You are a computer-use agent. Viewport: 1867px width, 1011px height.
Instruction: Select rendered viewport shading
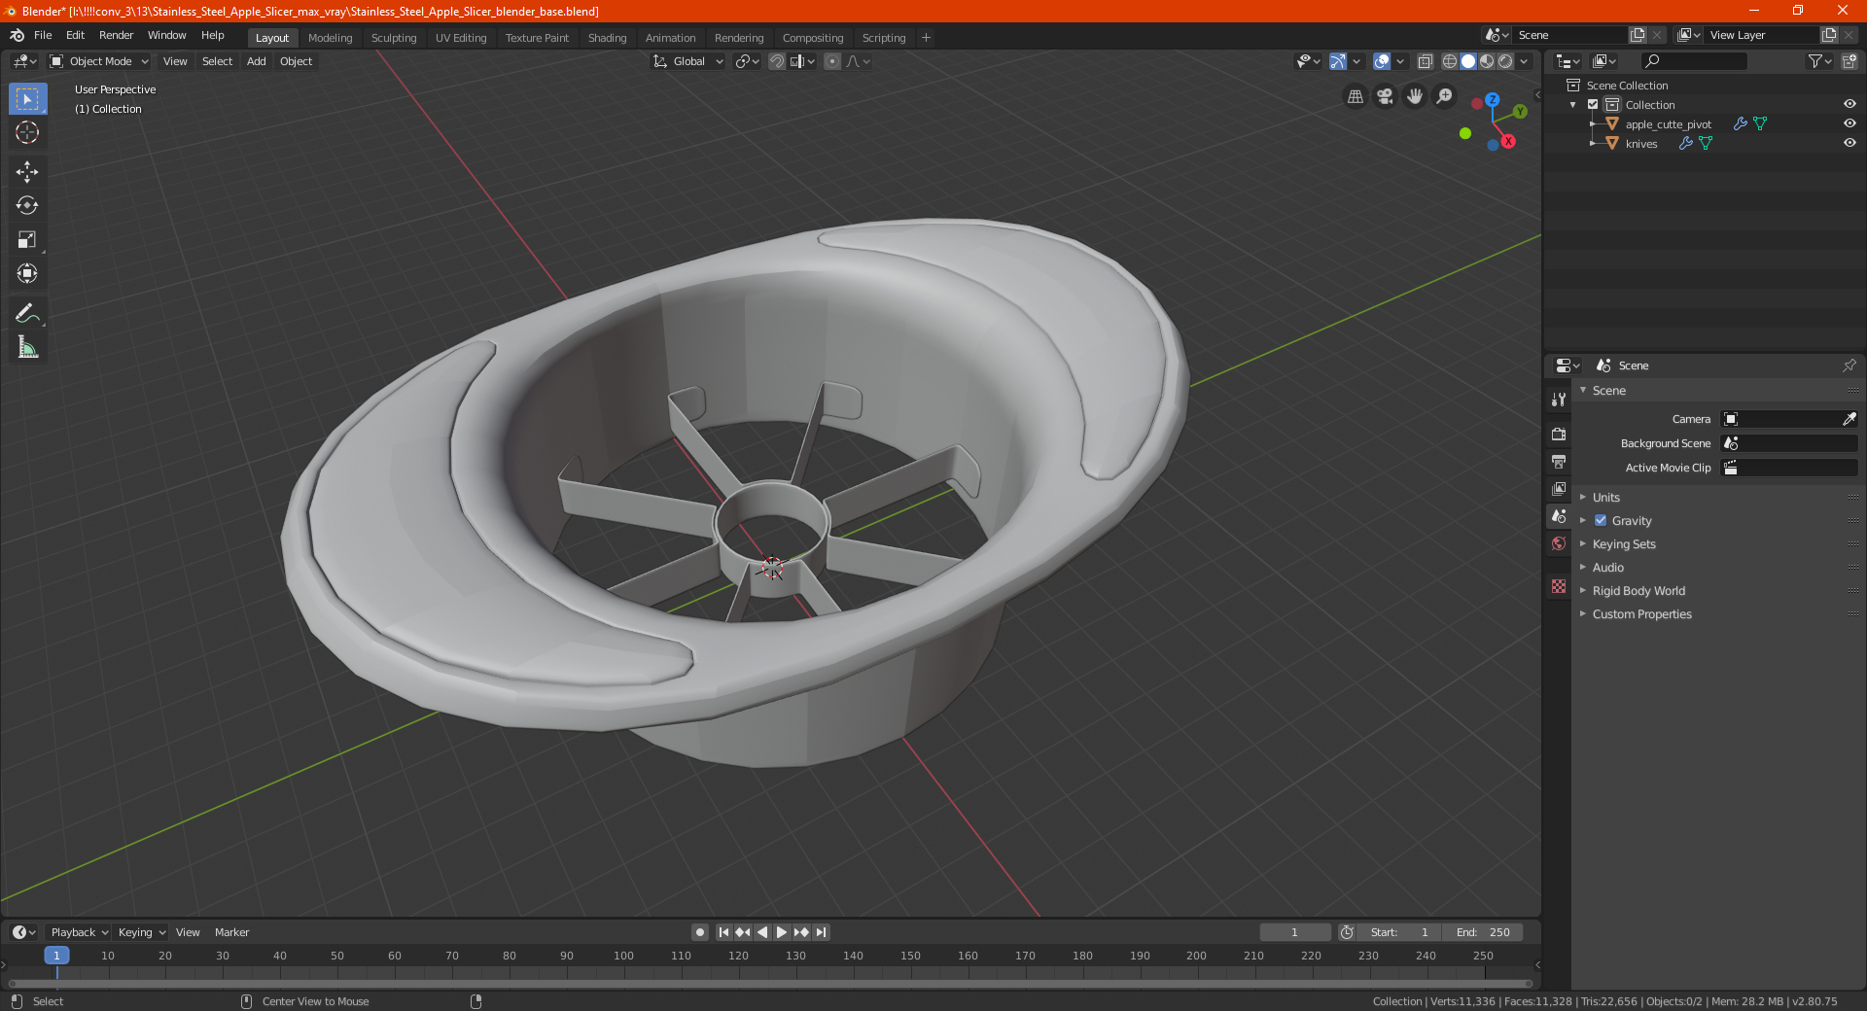1505,61
